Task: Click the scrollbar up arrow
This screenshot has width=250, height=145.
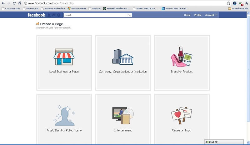Action: click(248, 13)
